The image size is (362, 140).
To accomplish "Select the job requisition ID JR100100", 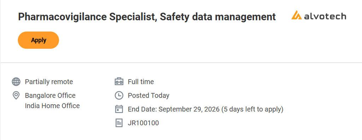I will pyautogui.click(x=144, y=123).
